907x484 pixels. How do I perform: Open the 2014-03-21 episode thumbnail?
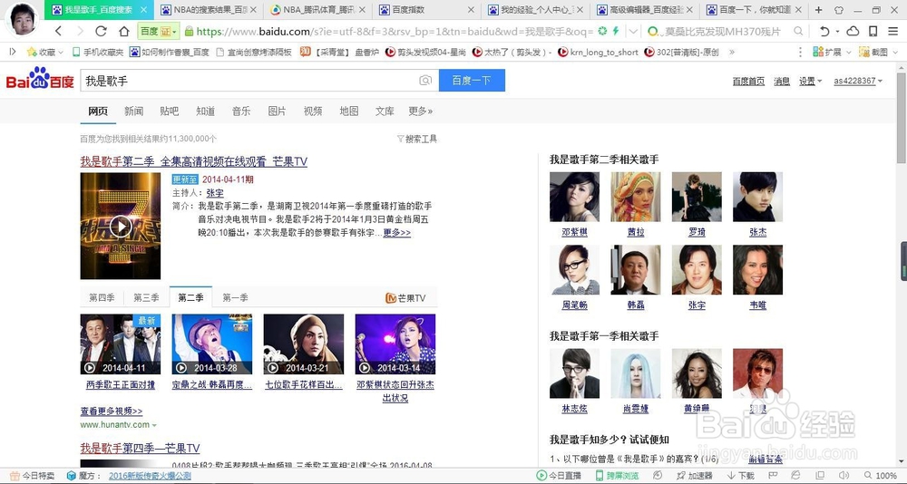coord(304,344)
